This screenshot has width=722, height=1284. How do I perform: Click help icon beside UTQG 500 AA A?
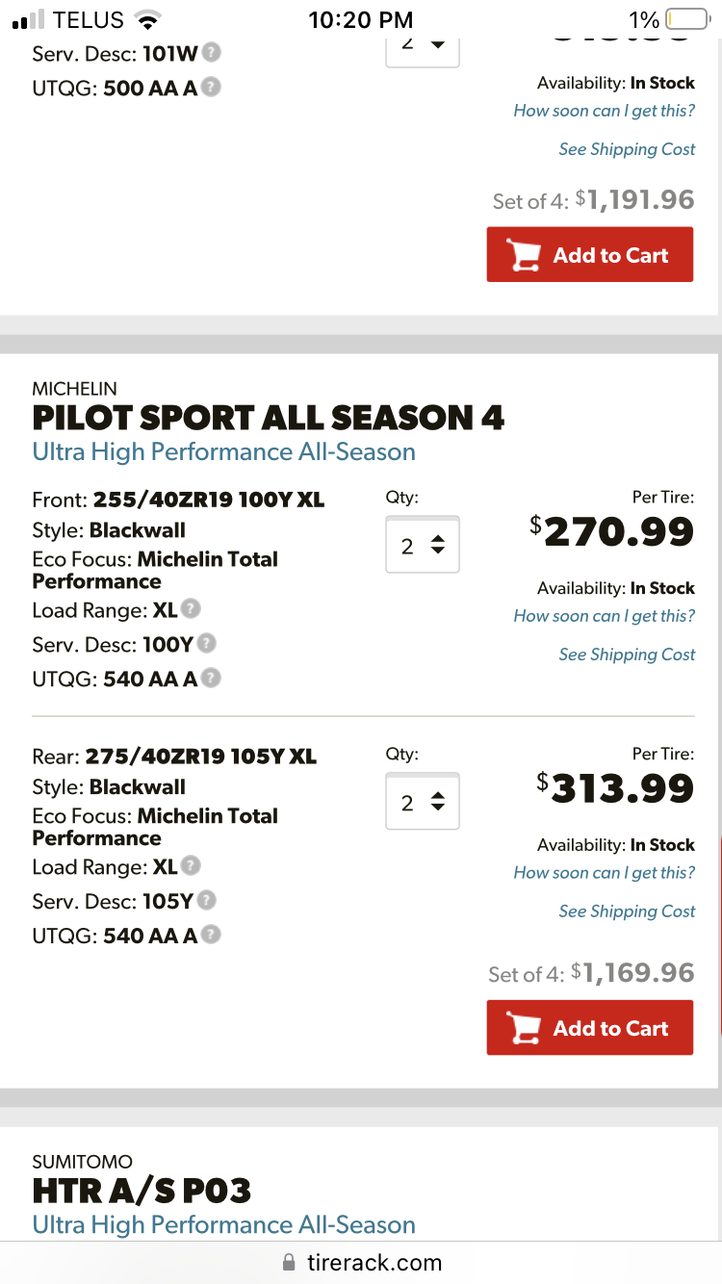(x=211, y=88)
